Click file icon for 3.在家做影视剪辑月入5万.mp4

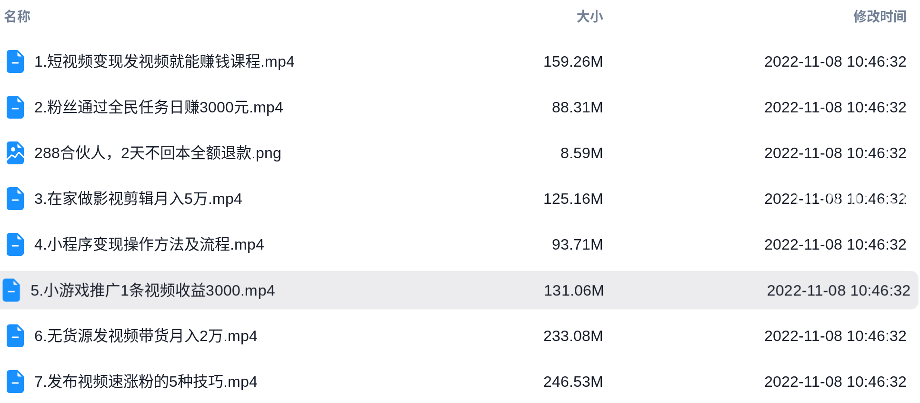15,199
